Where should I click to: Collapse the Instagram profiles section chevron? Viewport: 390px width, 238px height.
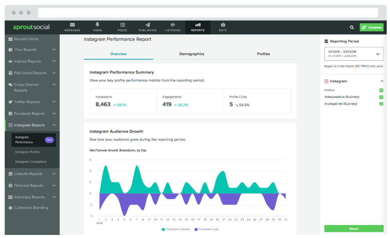tap(382, 81)
